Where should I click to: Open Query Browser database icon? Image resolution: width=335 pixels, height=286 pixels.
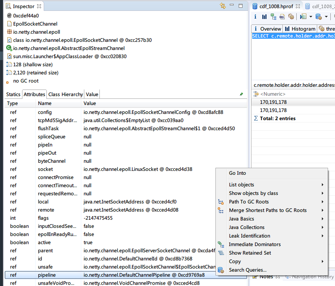click(318, 17)
